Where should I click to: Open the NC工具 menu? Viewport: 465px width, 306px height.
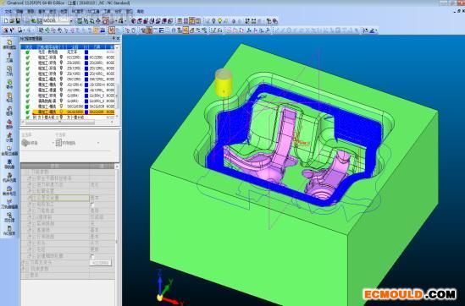(93, 11)
